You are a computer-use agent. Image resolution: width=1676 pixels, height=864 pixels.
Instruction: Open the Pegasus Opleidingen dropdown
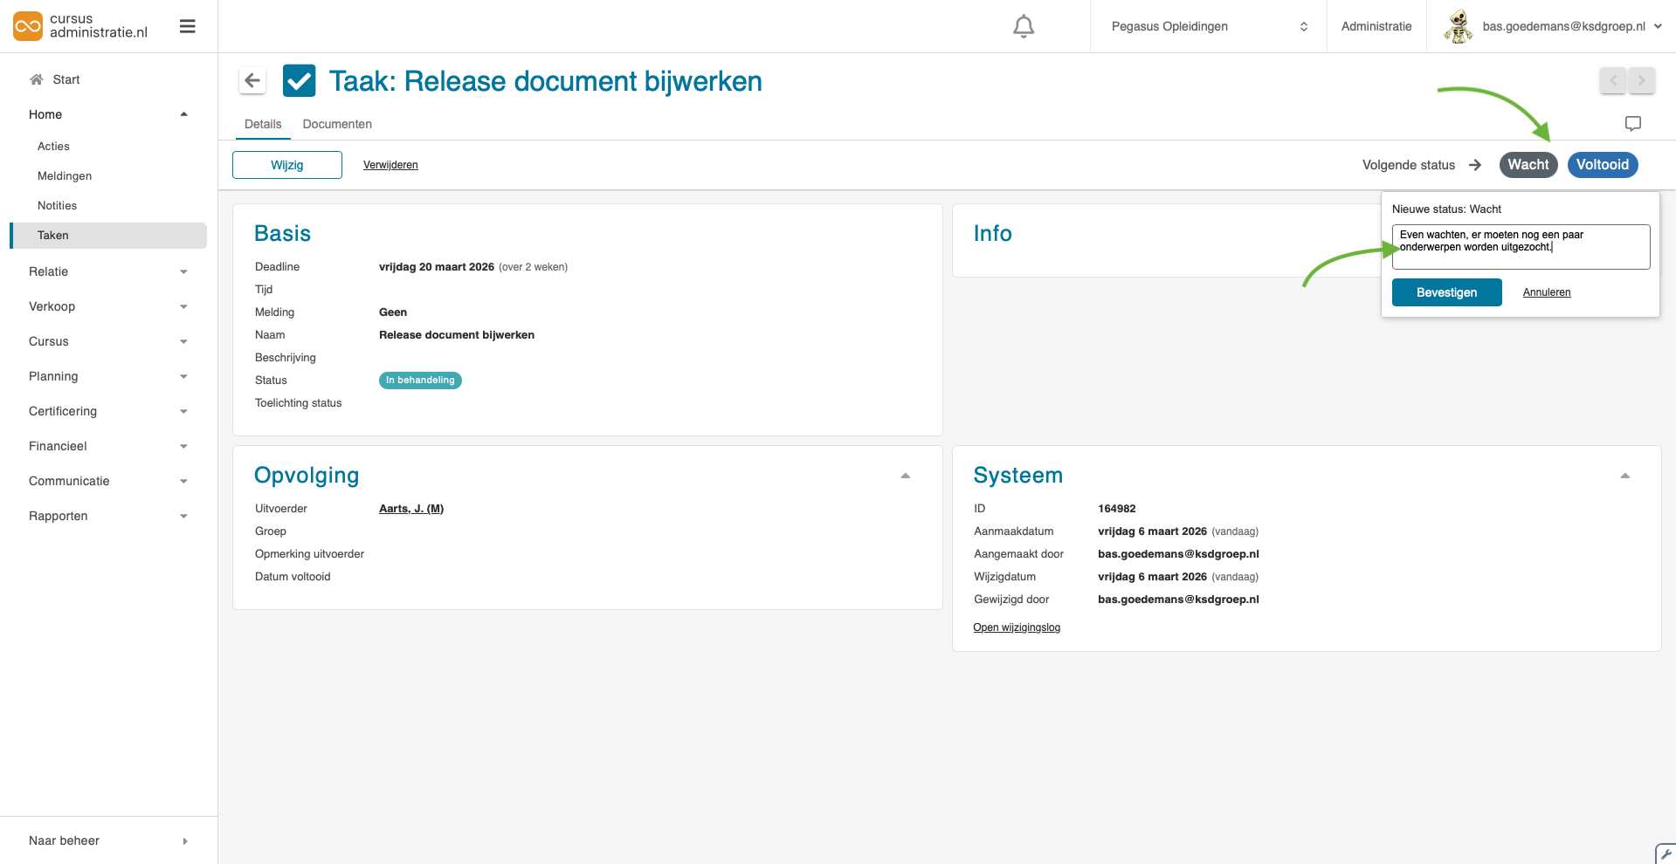coord(1208,27)
